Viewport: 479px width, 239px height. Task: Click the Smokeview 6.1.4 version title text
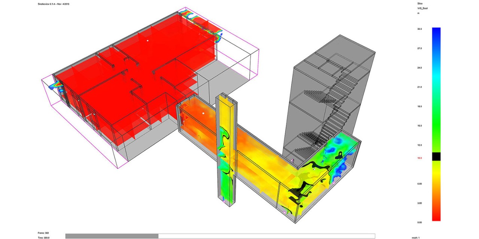54,3
